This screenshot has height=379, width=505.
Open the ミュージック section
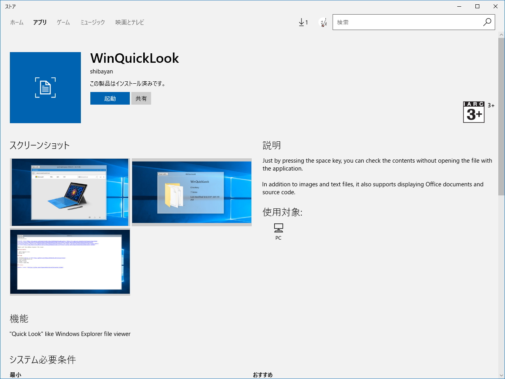coord(92,22)
